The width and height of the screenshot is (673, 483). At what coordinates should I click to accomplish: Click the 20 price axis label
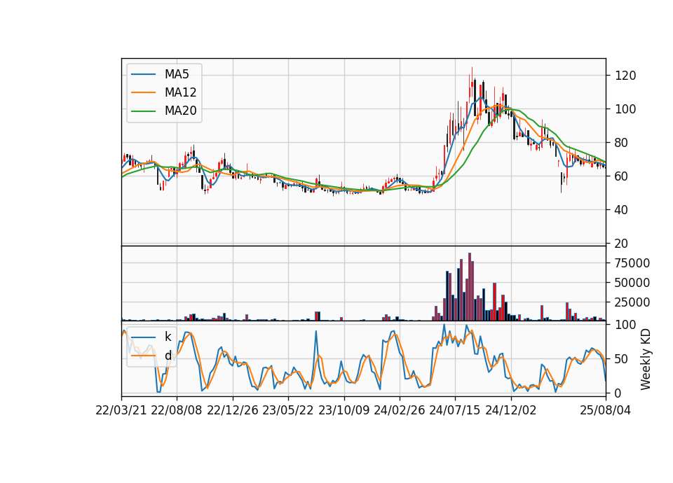622,244
